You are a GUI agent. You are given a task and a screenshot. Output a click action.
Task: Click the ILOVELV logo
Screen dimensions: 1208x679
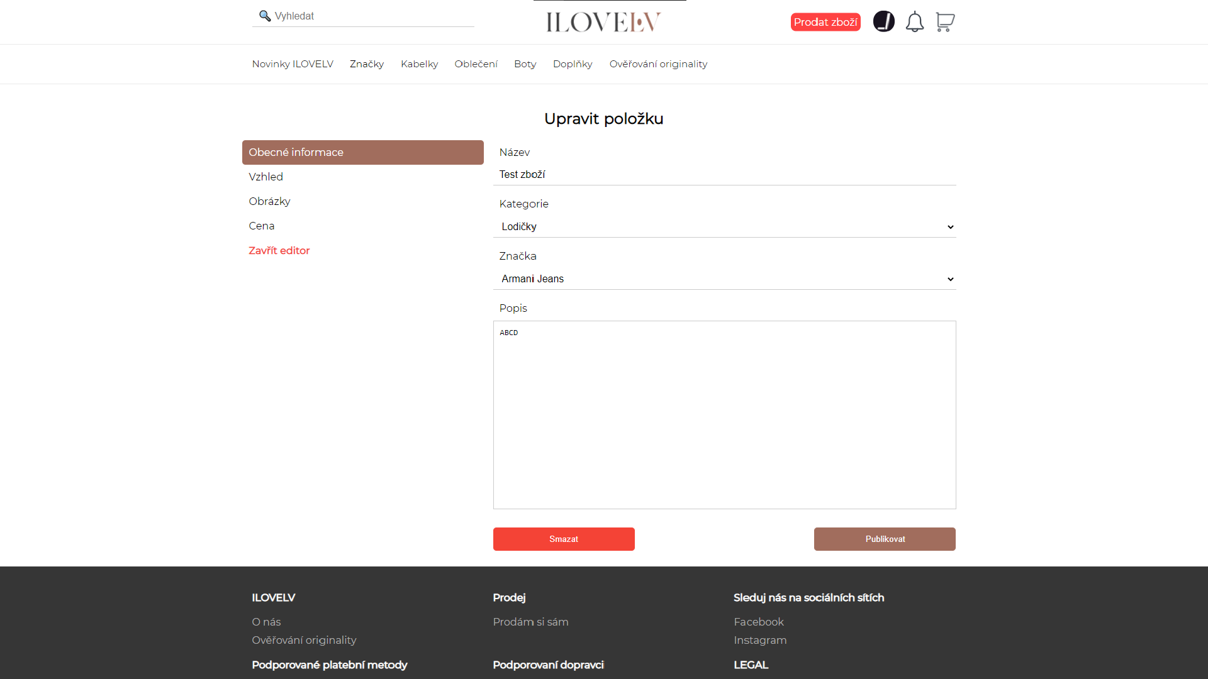603,23
